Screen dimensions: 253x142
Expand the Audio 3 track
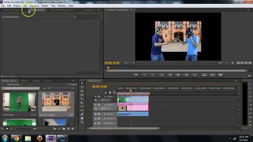[105, 123]
